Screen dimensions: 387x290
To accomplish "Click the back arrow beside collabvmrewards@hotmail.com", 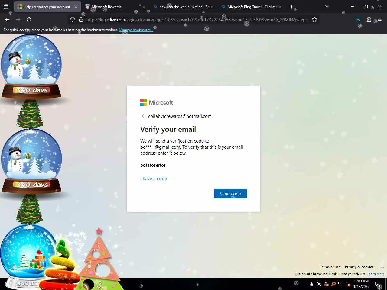I will point(144,116).
